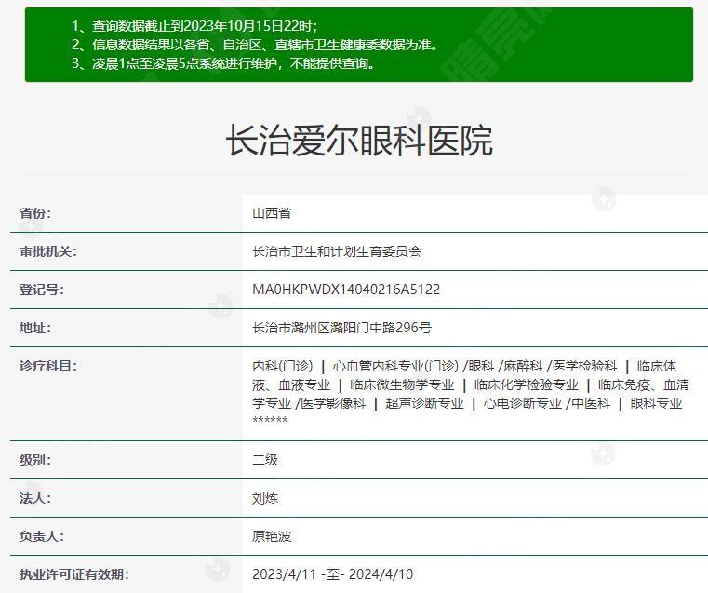The height and width of the screenshot is (593, 708).
Task: Select the level value 二级
Action: [265, 460]
